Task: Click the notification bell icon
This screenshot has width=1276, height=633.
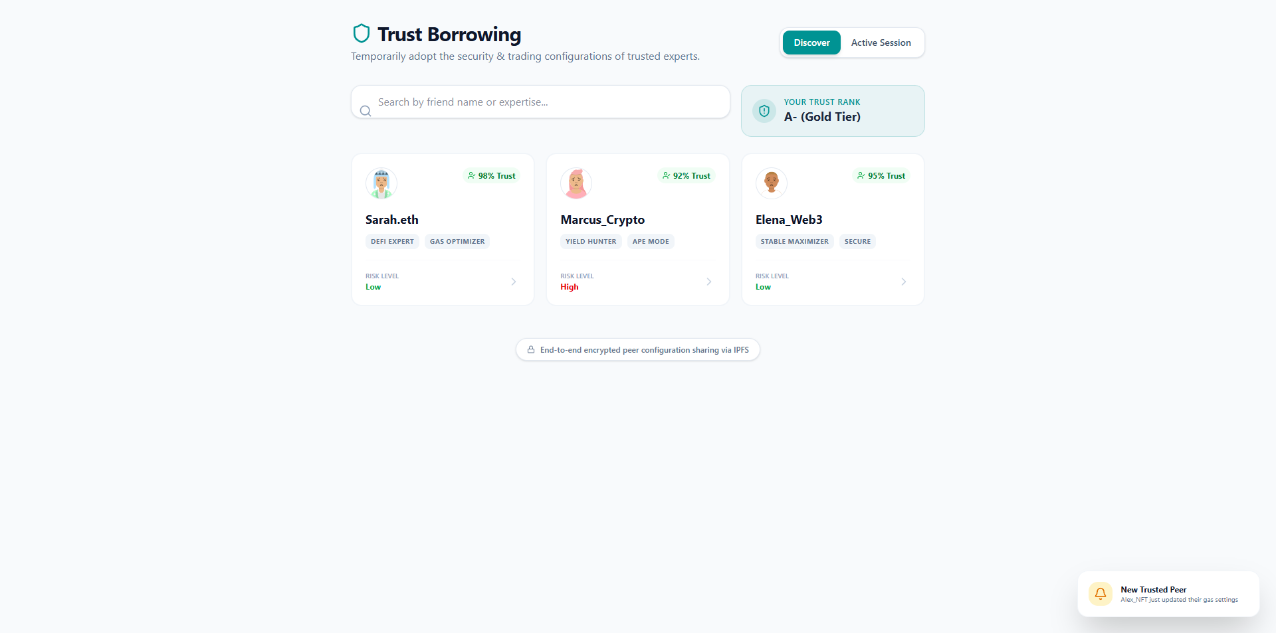Action: point(1101,594)
